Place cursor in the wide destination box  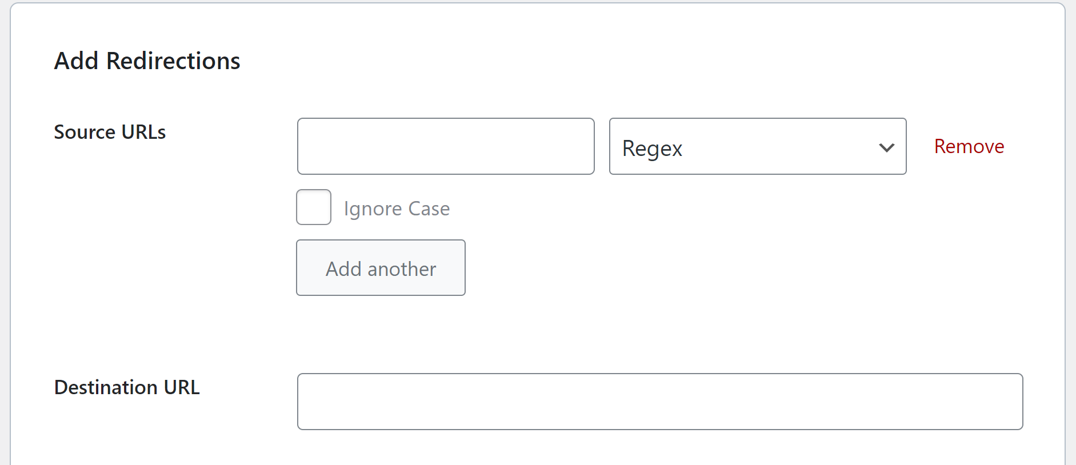(659, 402)
